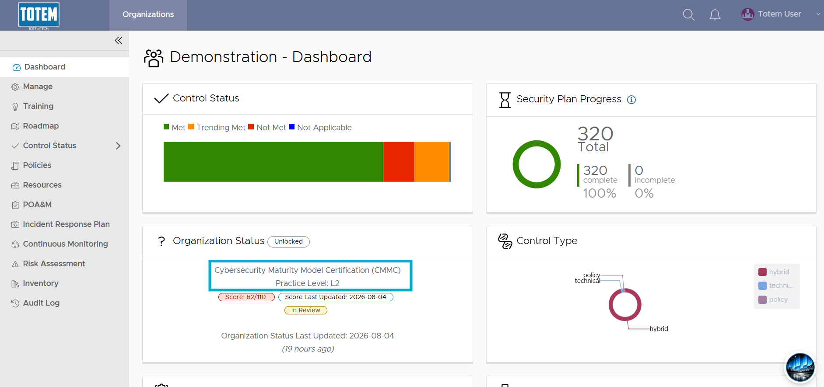Image resolution: width=824 pixels, height=387 pixels.
Task: Click the Totem logo in header
Action: [39, 16]
